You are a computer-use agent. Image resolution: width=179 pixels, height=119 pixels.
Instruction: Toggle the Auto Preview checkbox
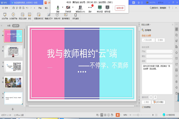[143, 107]
